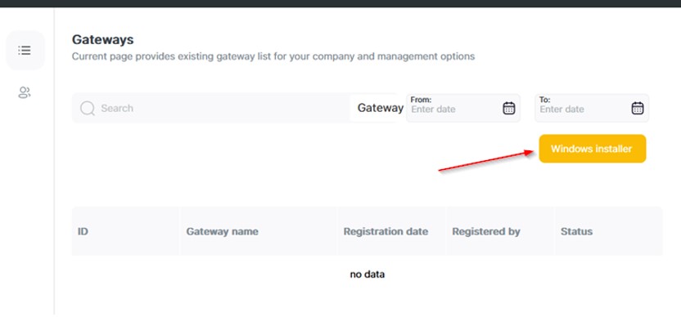
Task: Sort by Registration date column header
Action: pyautogui.click(x=386, y=231)
